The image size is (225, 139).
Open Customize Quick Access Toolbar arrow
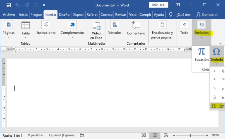click(x=44, y=5)
